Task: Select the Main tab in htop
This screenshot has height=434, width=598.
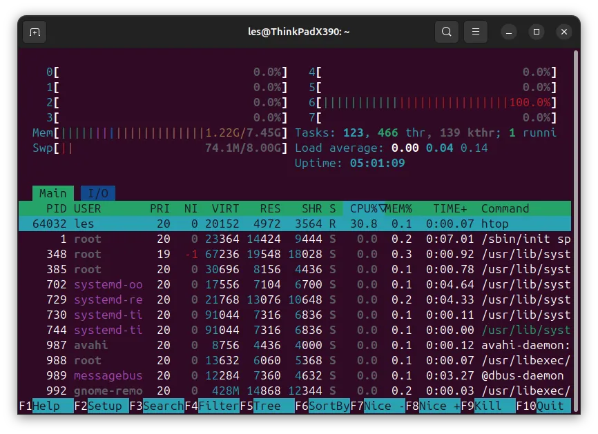Action: pos(53,193)
